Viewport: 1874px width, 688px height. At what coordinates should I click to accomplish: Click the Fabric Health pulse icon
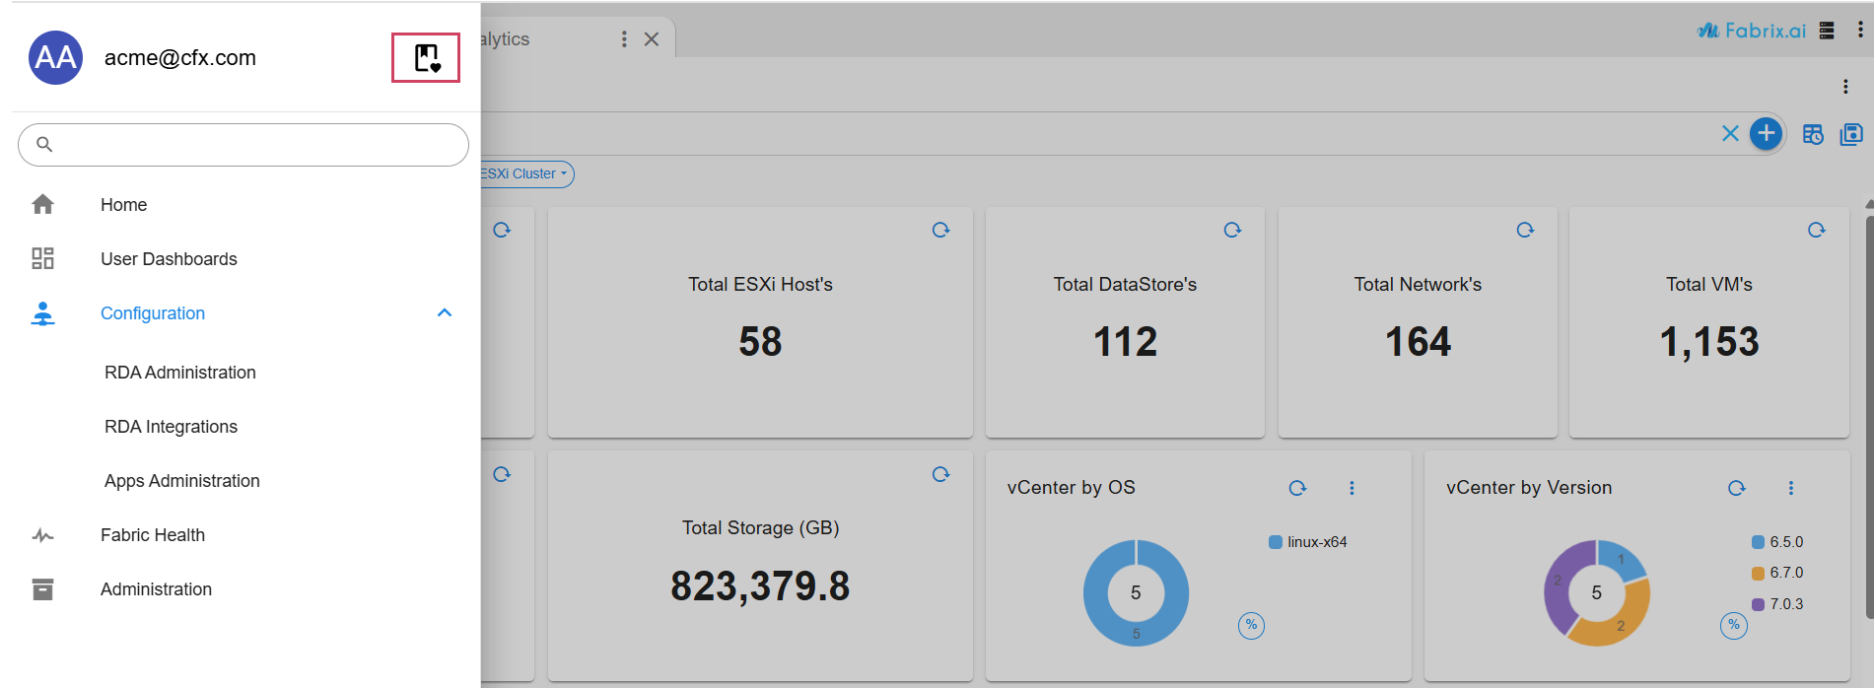pyautogui.click(x=42, y=535)
